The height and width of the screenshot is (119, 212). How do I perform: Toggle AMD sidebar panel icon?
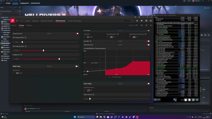click(151, 21)
